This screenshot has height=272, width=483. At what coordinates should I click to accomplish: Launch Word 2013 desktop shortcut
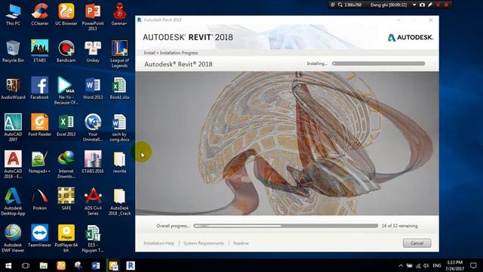pos(93,88)
